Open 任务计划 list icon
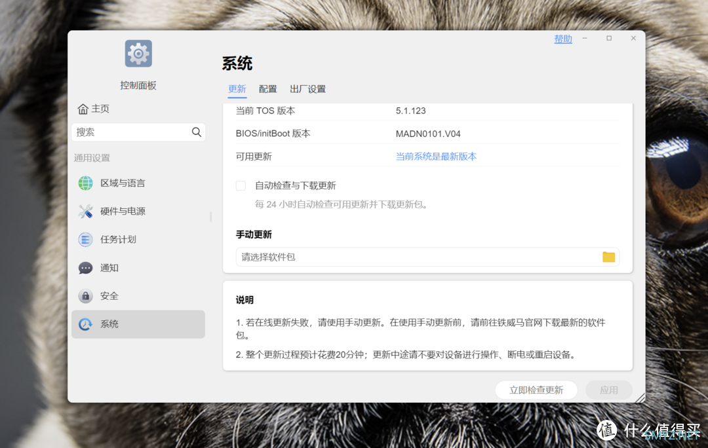708x448 pixels. pos(86,240)
